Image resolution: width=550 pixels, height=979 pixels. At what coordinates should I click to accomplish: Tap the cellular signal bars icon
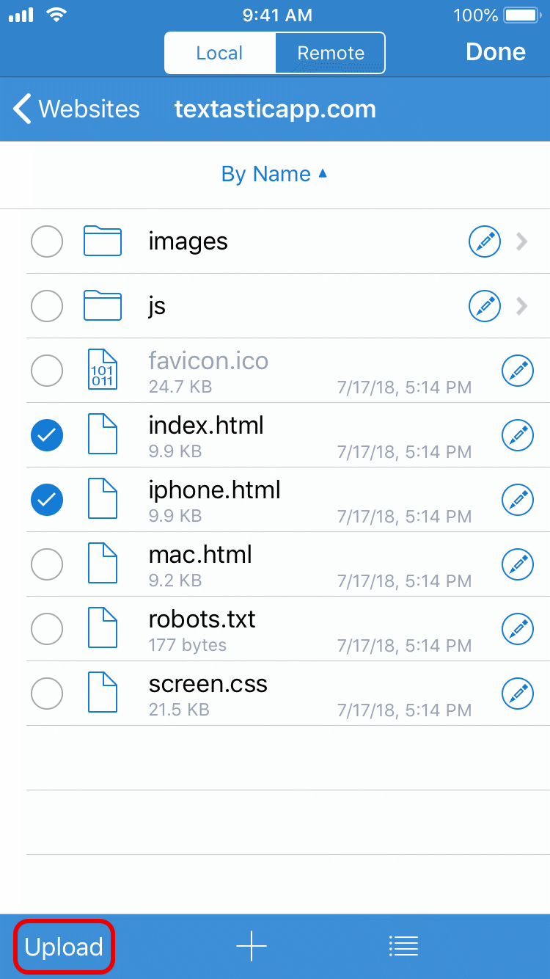(21, 15)
